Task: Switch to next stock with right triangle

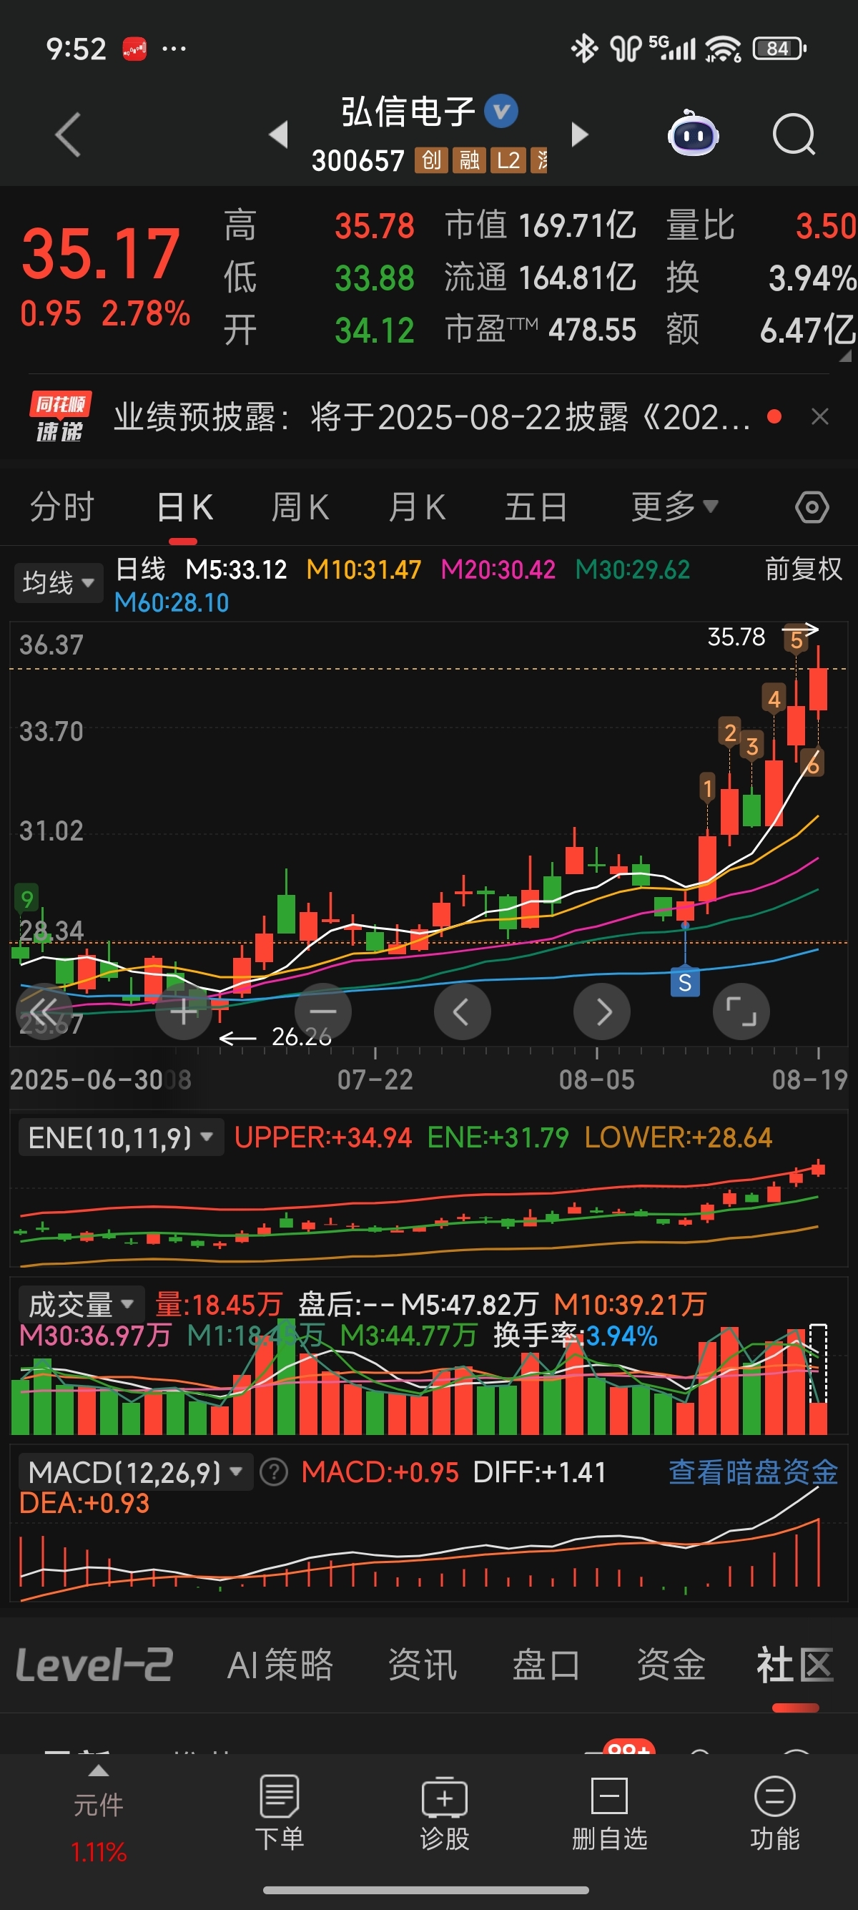Action: (580, 134)
